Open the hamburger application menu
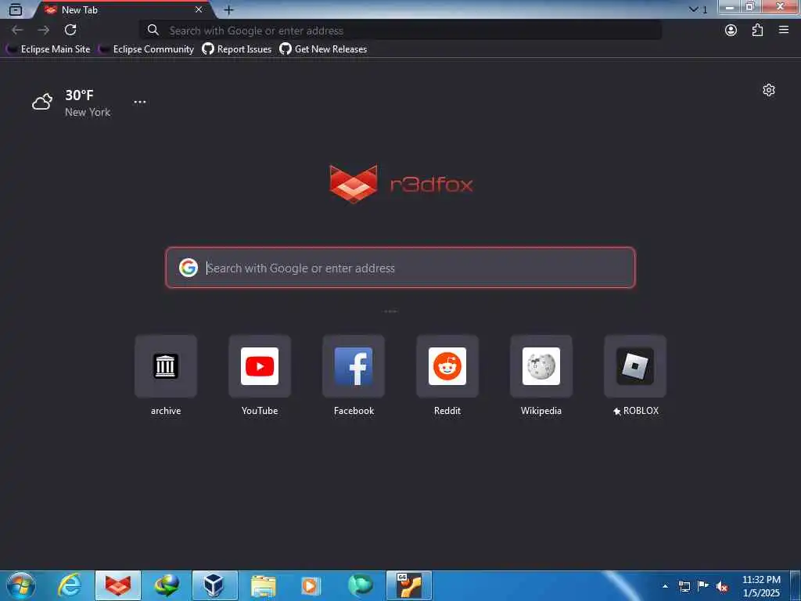Screen dimensions: 801x601 pos(784,31)
